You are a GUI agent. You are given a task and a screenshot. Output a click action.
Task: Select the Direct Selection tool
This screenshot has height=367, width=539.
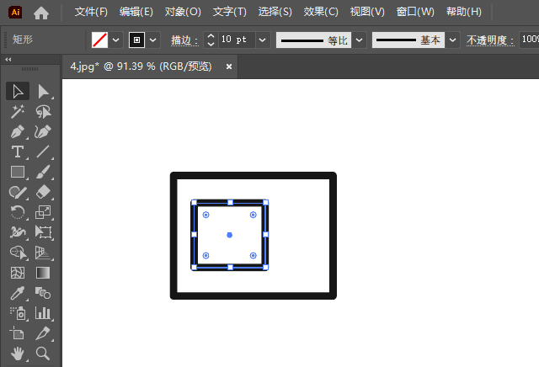click(43, 92)
